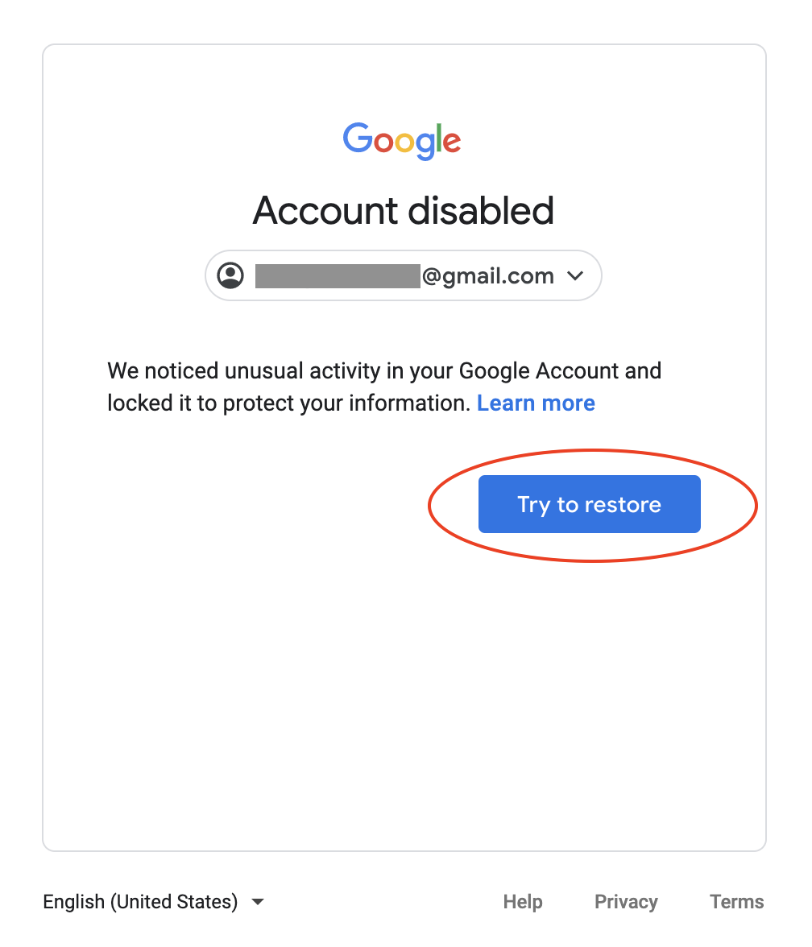Open the Terms footer link
Viewport: 812px width, 947px height.
[x=737, y=901]
